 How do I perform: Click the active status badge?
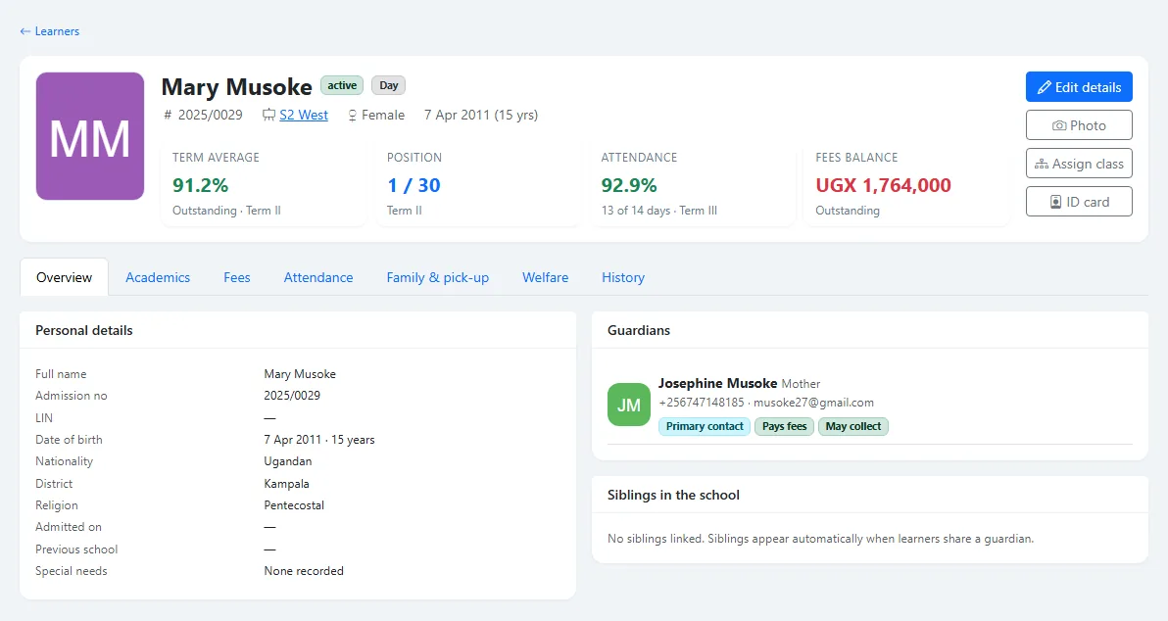click(x=342, y=85)
